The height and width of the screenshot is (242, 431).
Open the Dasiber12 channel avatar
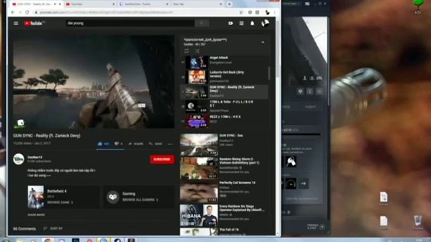tap(19, 159)
